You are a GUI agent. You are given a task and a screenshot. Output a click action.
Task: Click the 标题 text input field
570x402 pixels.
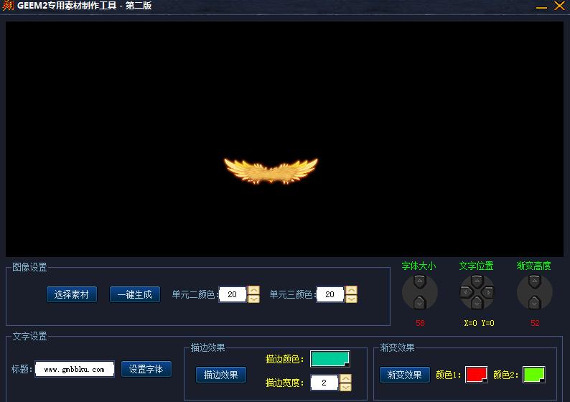tap(75, 370)
